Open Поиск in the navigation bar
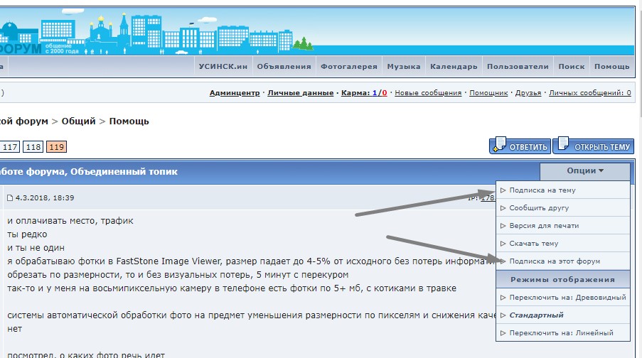 [x=572, y=67]
